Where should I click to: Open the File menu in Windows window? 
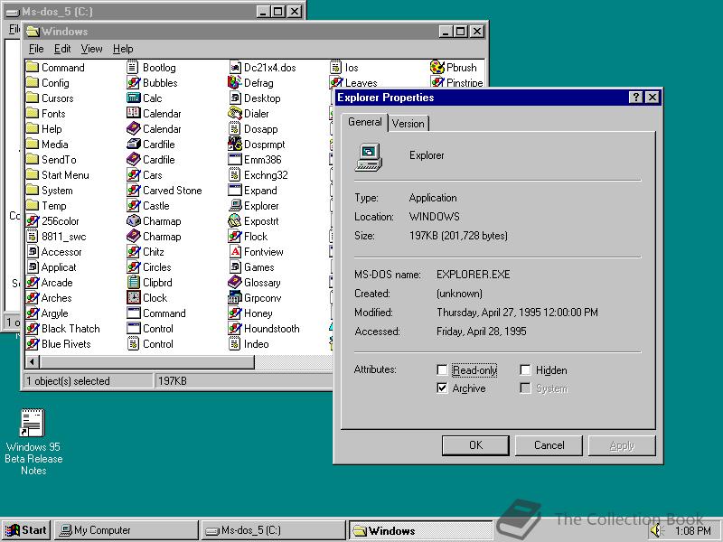click(x=36, y=49)
